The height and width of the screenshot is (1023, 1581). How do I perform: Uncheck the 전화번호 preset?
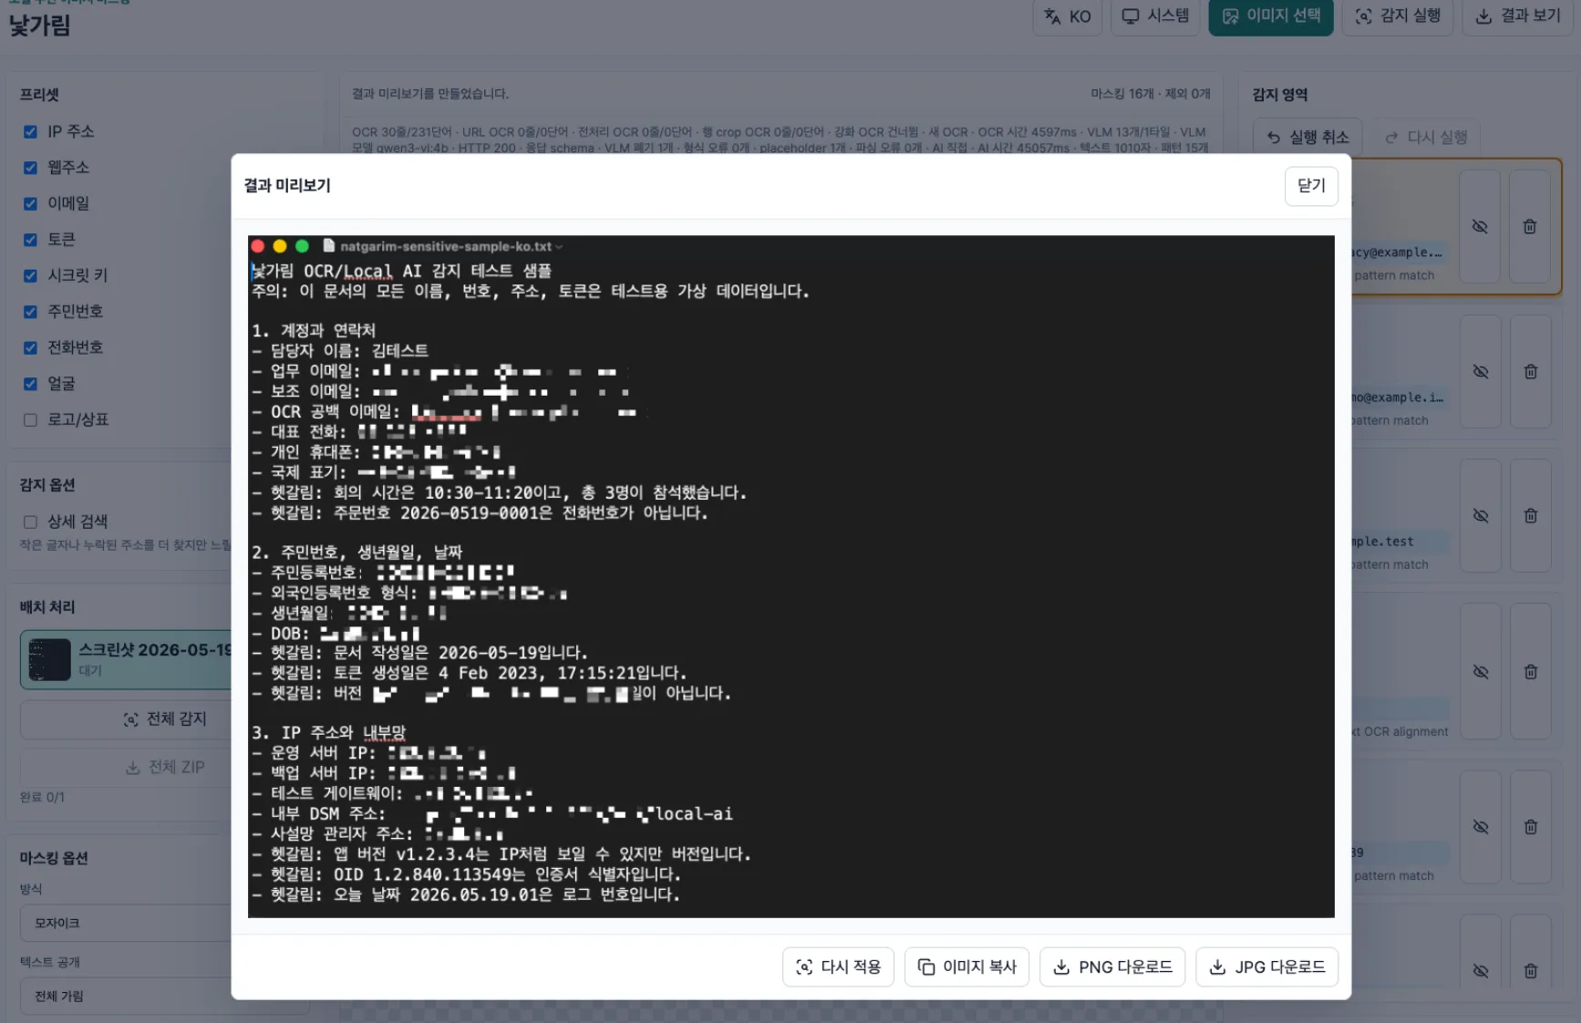pyautogui.click(x=30, y=347)
